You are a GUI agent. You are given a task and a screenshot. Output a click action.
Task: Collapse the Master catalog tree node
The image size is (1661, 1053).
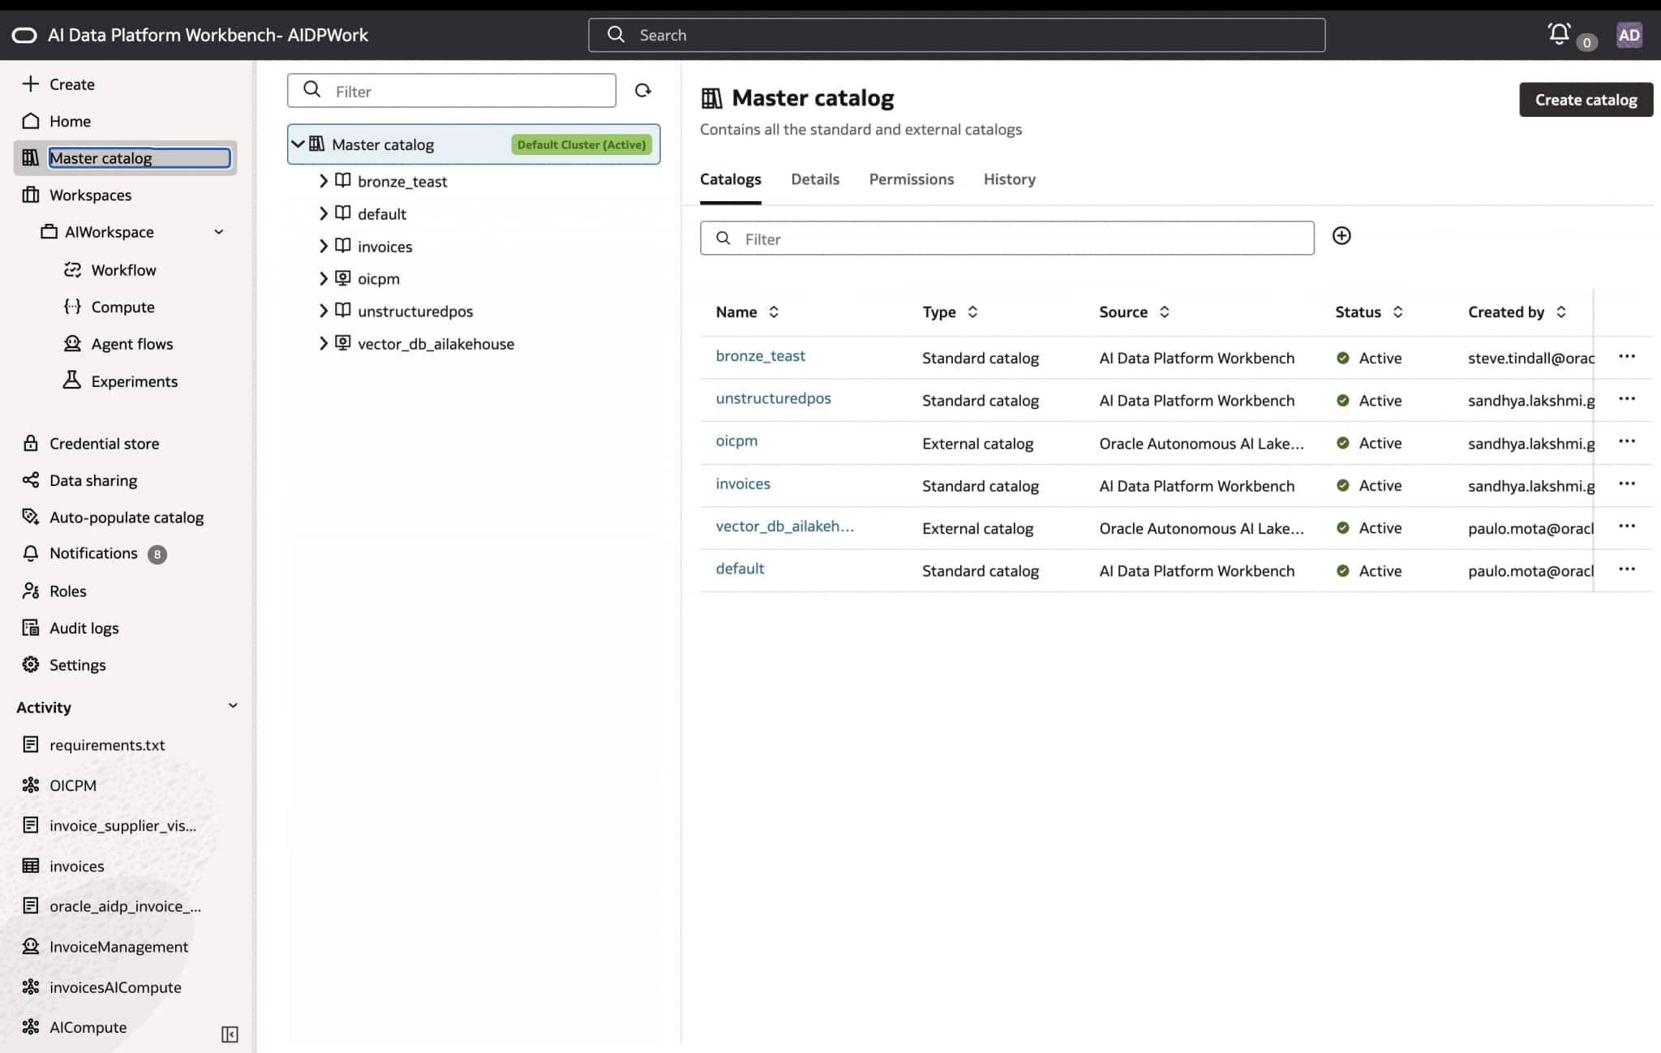[298, 144]
